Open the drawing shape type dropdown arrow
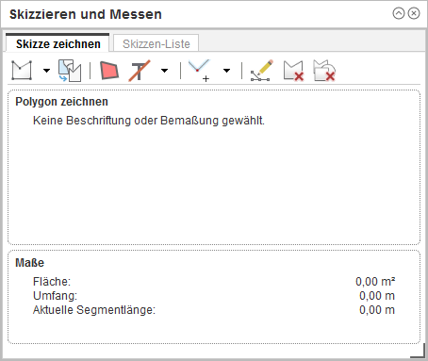 click(x=46, y=71)
